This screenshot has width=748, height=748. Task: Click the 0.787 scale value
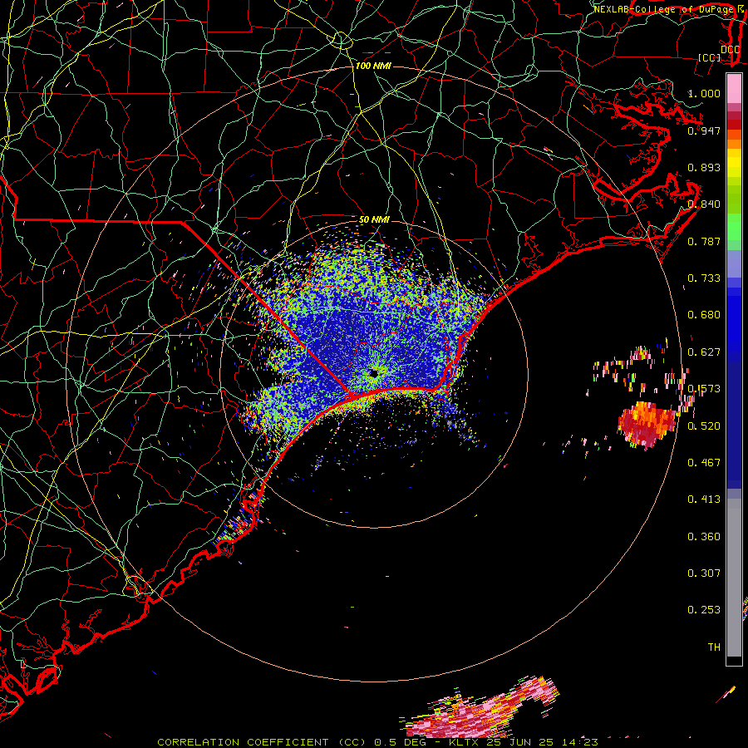704,241
